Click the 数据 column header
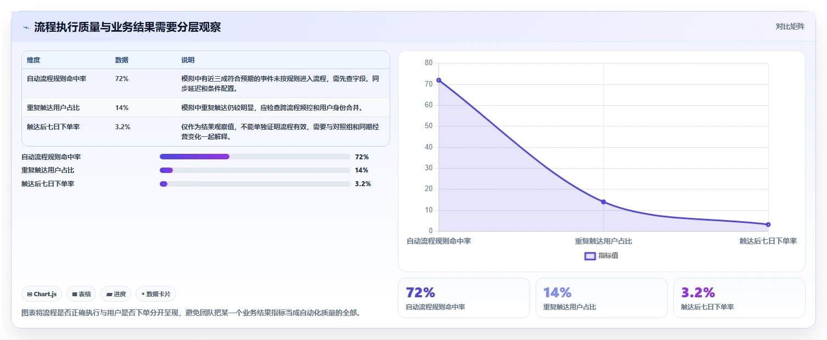This screenshot has height=340, width=827. [122, 60]
